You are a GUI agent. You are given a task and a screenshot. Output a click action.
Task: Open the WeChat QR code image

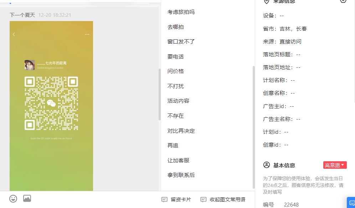51,103
